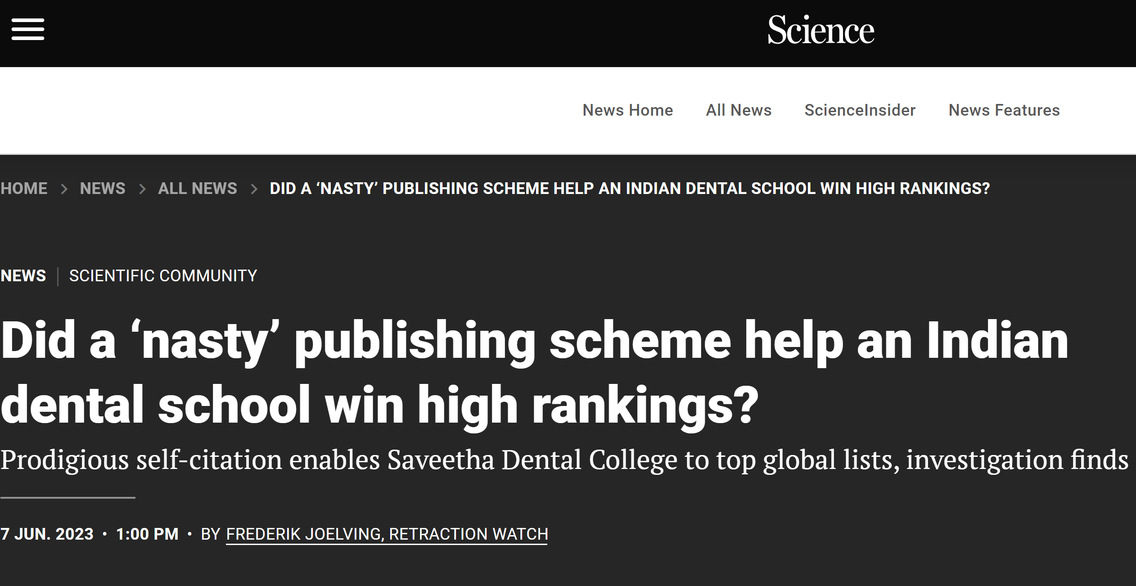1136x586 pixels.
Task: Go to News Home
Action: [627, 110]
